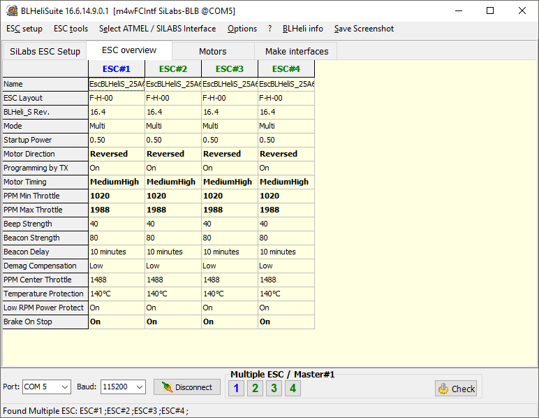The height and width of the screenshot is (418, 539).
Task: Click the ESC#4 Beacon Strength 80 cell
Action: 286,238
